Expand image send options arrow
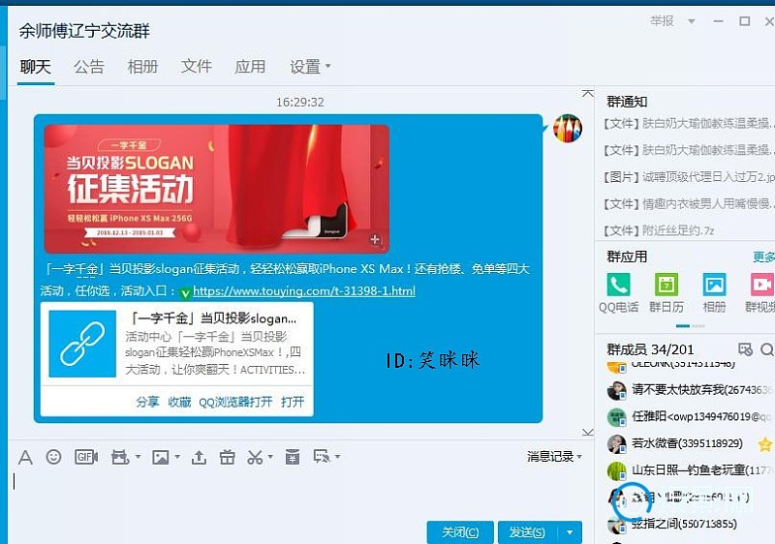The width and height of the screenshot is (775, 544). tap(177, 457)
